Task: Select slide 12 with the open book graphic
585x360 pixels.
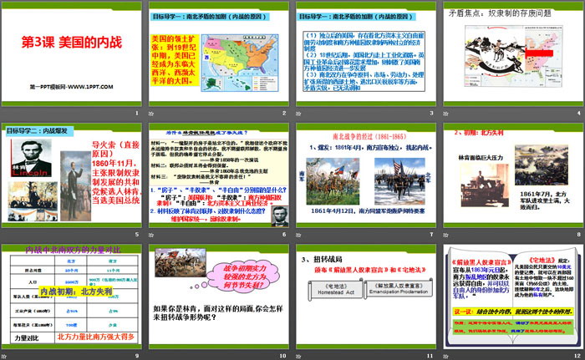Action: pyautogui.click(x=511, y=296)
